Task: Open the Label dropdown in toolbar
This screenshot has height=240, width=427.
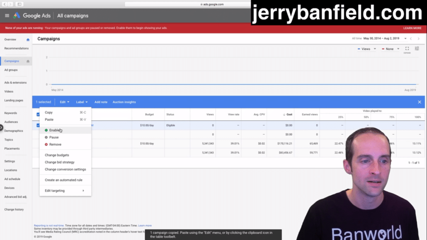Action: [82, 102]
